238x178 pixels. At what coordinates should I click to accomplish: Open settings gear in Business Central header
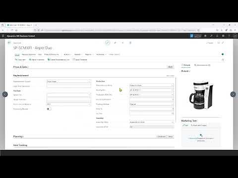click(x=223, y=36)
